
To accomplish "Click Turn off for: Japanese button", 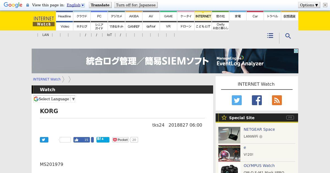I will pyautogui.click(x=136, y=5).
